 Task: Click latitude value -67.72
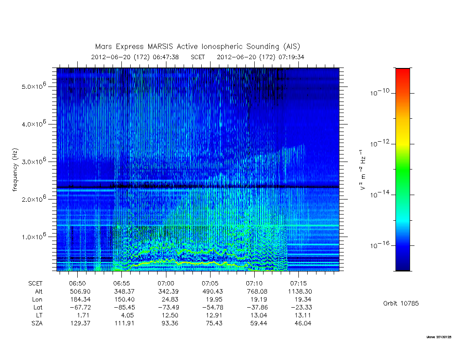80,307
